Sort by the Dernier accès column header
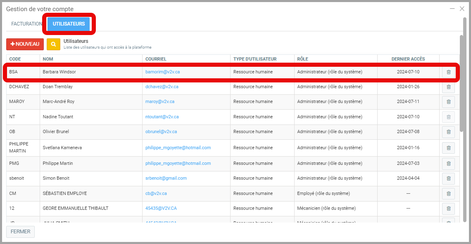Screen dimensions: 471x244 [x=408, y=59]
